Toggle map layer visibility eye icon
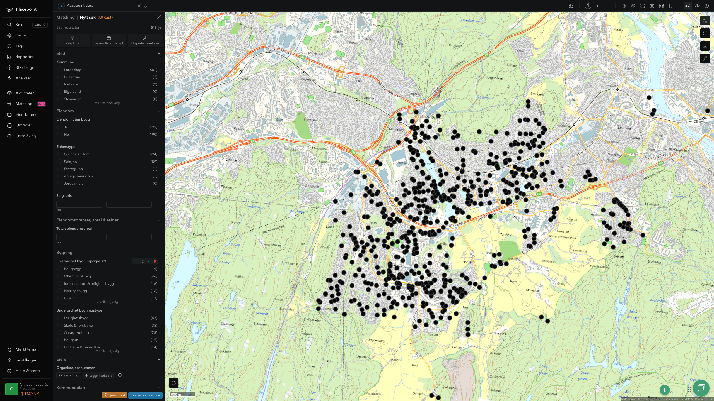This screenshot has height=401, width=714. point(633,6)
